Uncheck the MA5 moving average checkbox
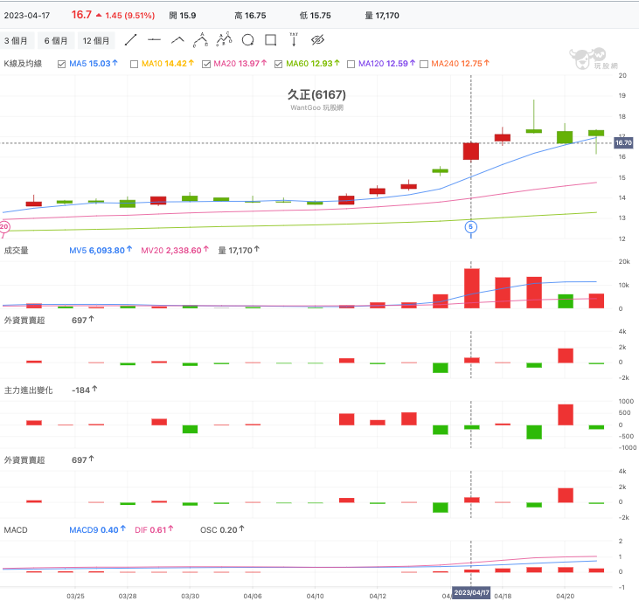This screenshot has width=639, height=601. pyautogui.click(x=61, y=64)
